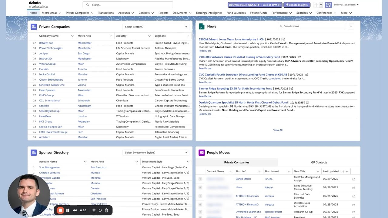The image size is (388, 218).
Task: Click the 09/23/2025 last updated date
Action: pyautogui.click(x=330, y=212)
